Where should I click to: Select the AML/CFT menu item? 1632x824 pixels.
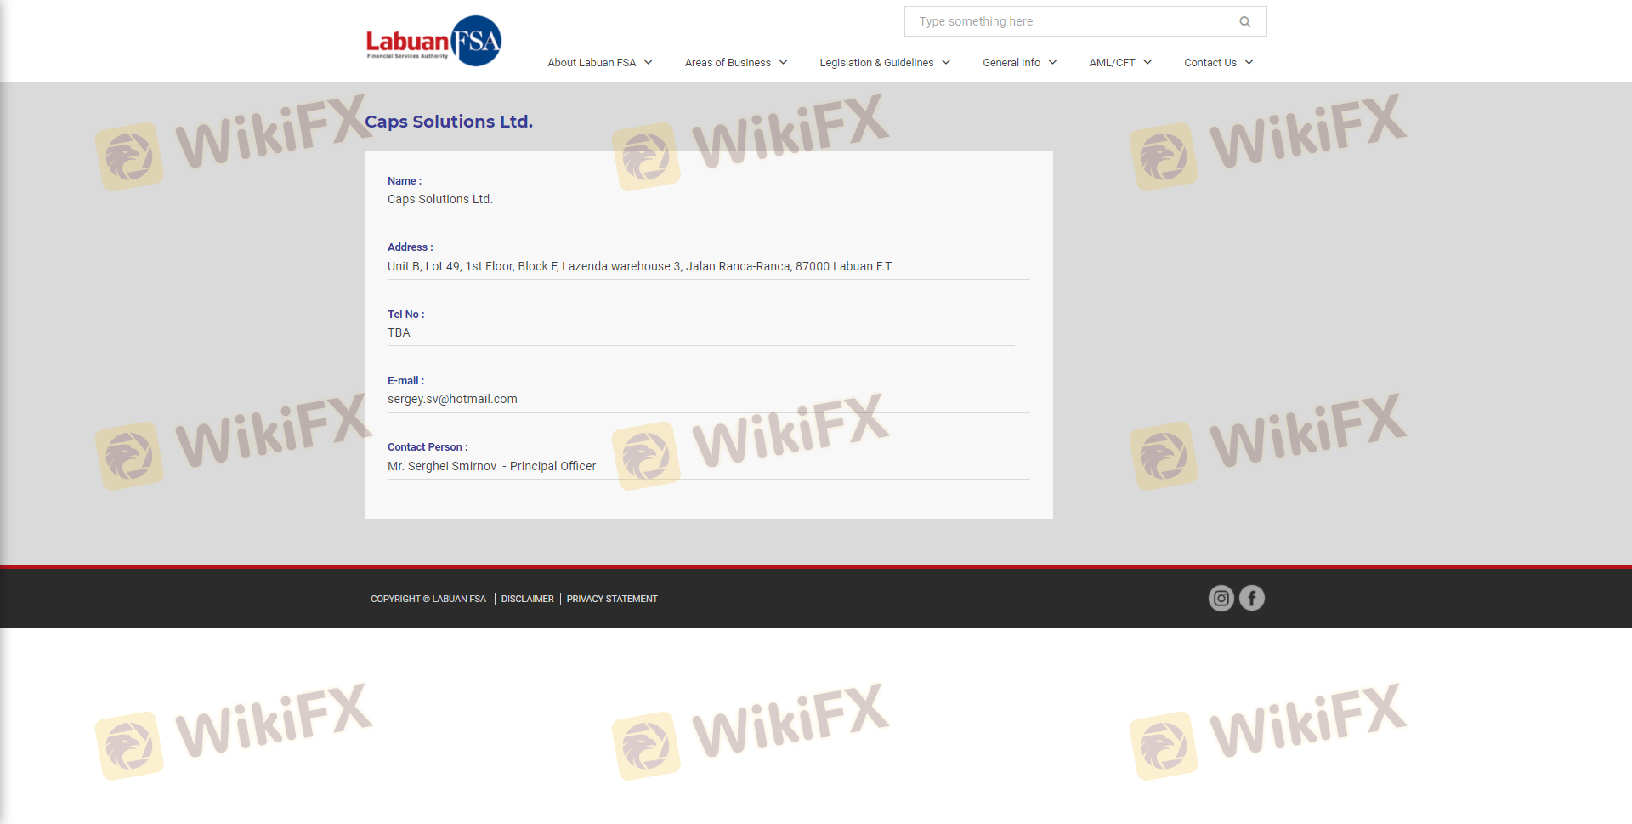[x=1112, y=63]
